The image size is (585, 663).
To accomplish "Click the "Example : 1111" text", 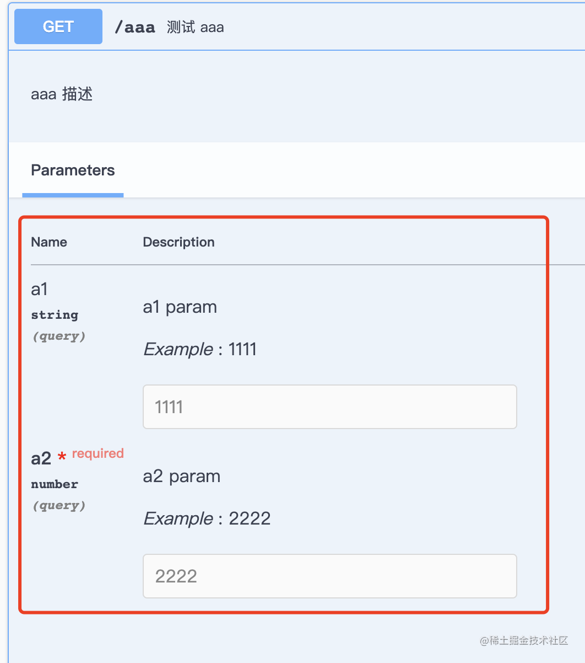I will [x=200, y=349].
